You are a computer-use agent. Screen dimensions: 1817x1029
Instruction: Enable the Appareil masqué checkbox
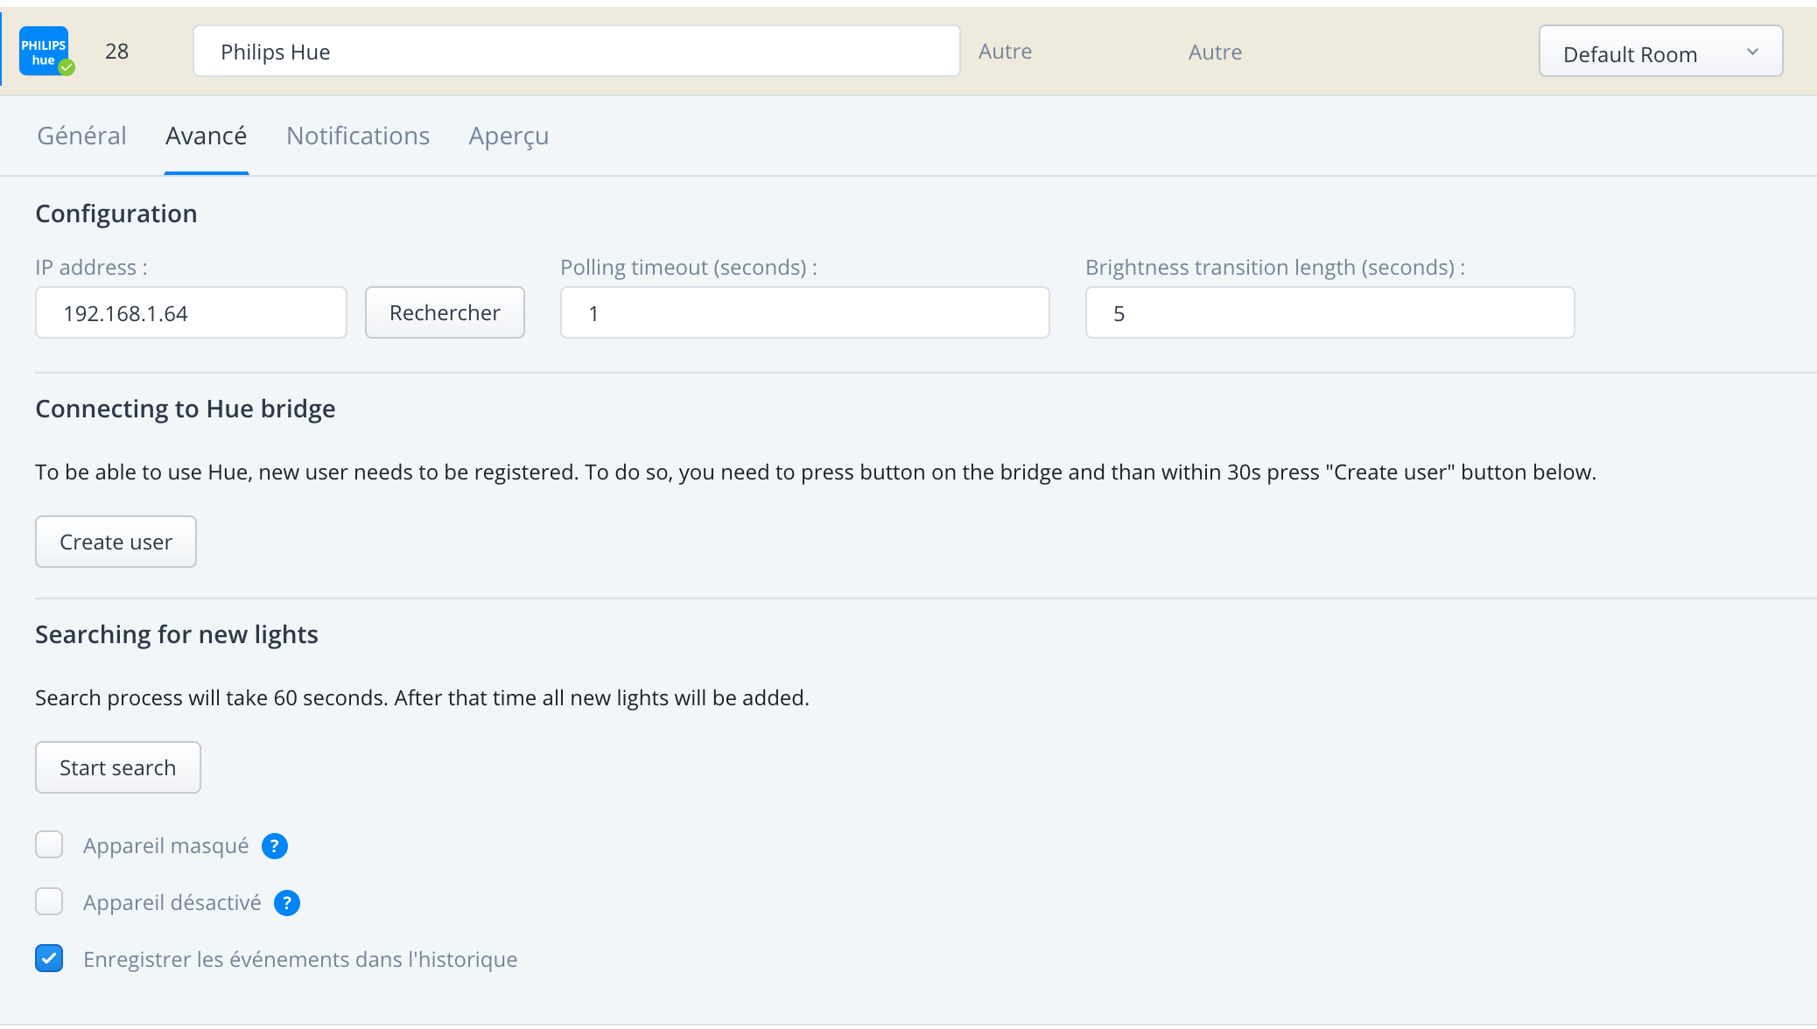[x=49, y=845]
